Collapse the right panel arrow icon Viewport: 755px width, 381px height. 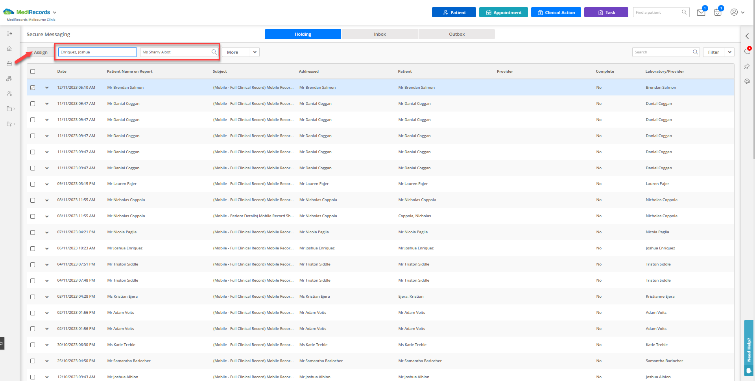click(747, 36)
